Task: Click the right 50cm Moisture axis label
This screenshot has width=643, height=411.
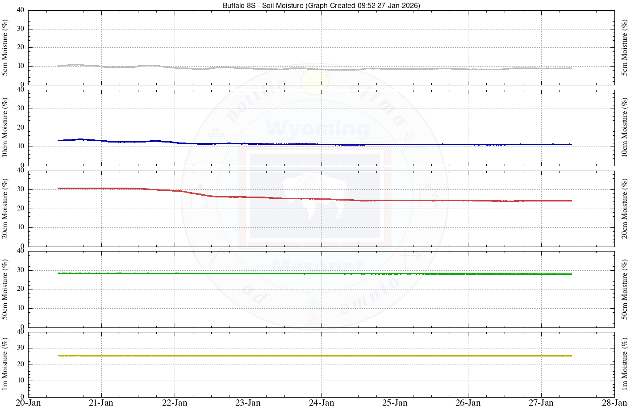Action: click(x=625, y=289)
